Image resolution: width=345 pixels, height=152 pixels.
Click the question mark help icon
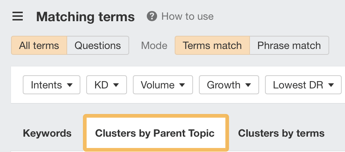click(152, 16)
